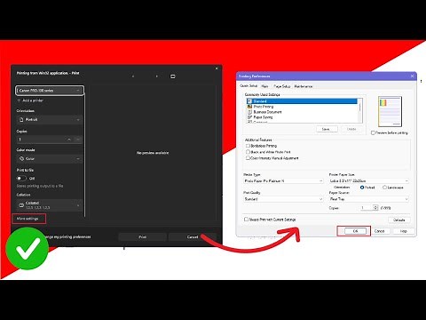Open the Canon printer selection dropdown
Viewport: 426px width, 320px height.
pos(50,91)
